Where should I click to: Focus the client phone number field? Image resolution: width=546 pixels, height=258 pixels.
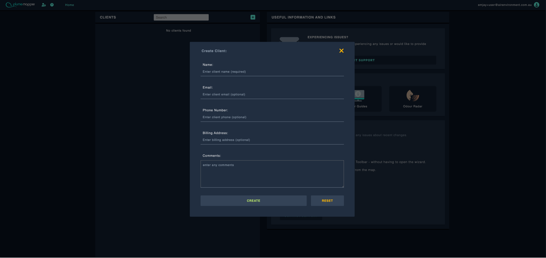pyautogui.click(x=272, y=117)
